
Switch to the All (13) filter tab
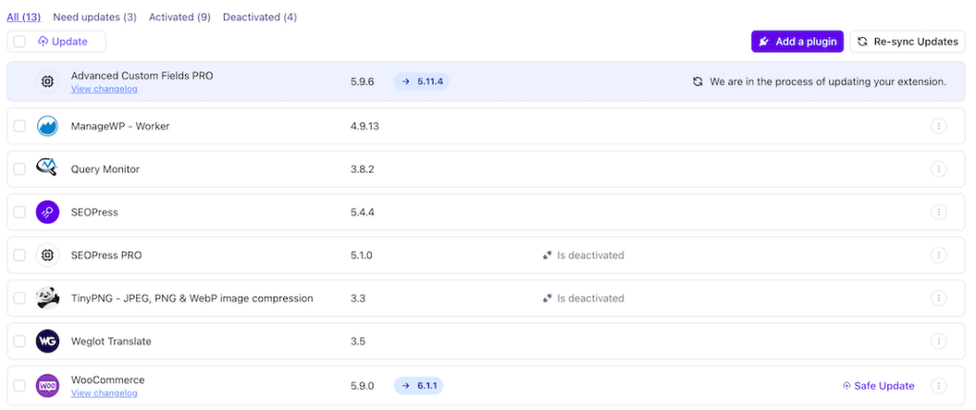coord(24,17)
